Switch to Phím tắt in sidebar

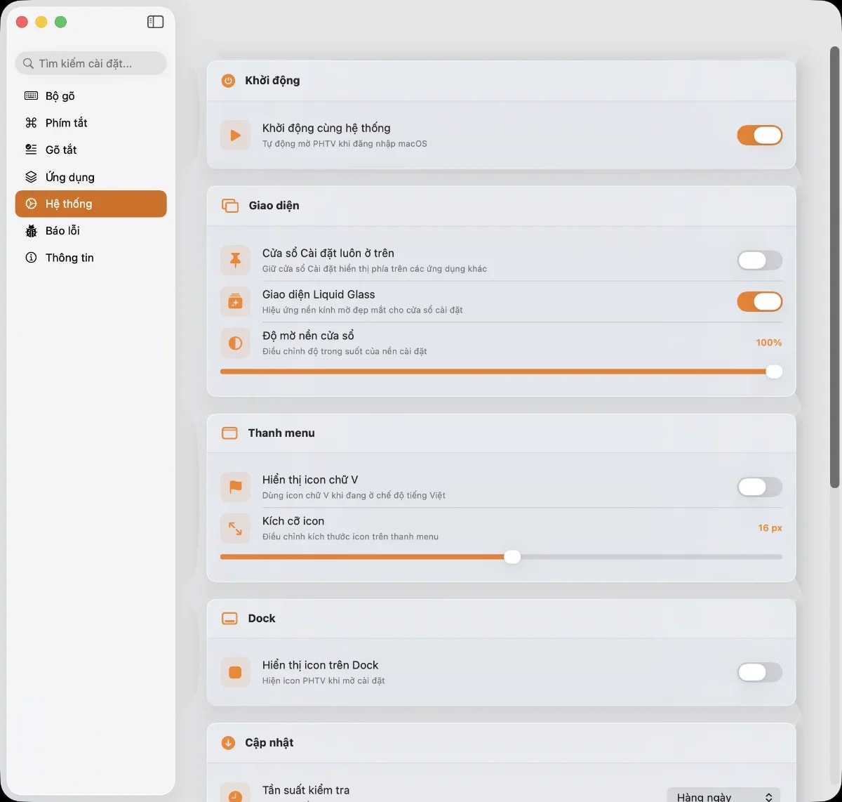tap(67, 123)
